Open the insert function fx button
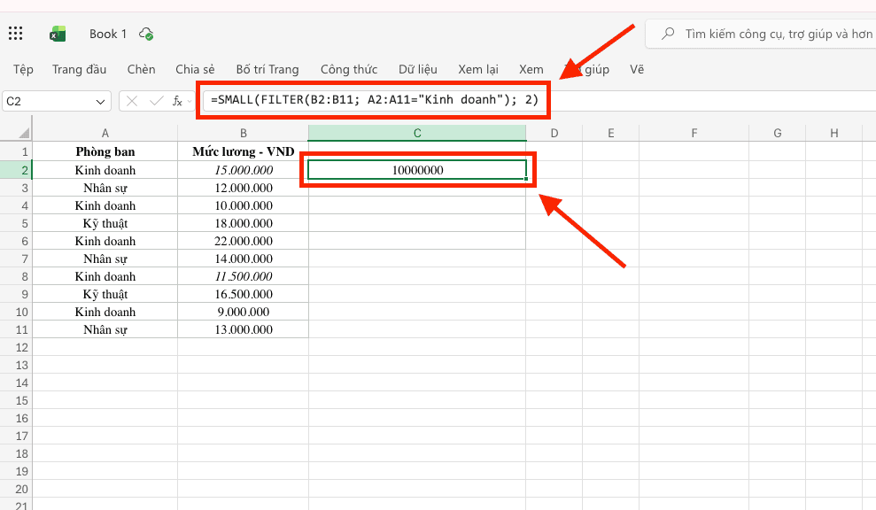Viewport: 876px width, 510px height. click(178, 101)
